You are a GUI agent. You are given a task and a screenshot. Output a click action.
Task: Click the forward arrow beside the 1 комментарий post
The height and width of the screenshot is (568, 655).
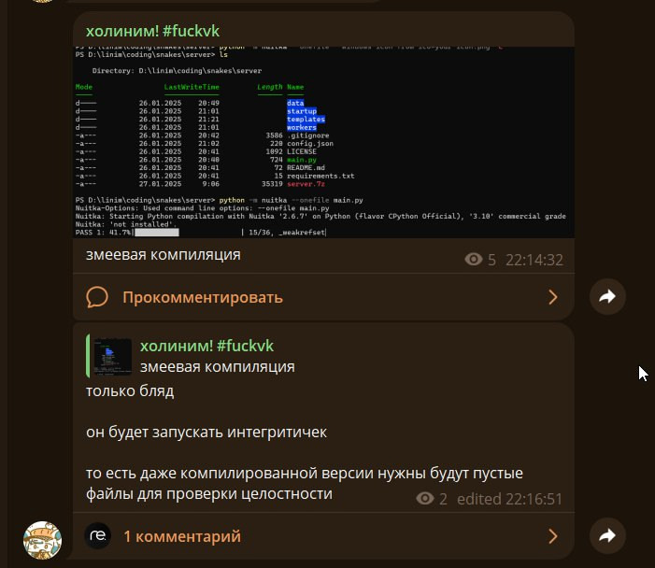pyautogui.click(x=607, y=536)
